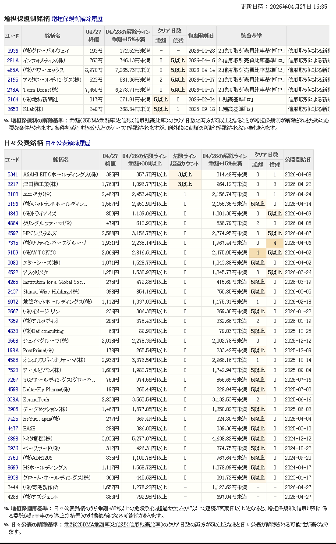Open the 増担保規制解除履歴 link

point(77,19)
